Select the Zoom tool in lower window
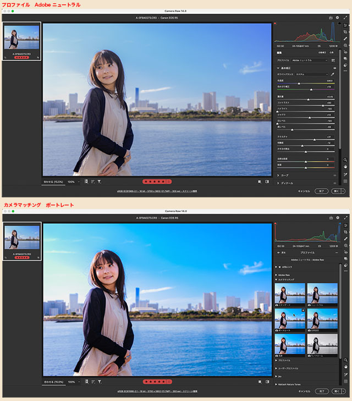 (x=345, y=360)
